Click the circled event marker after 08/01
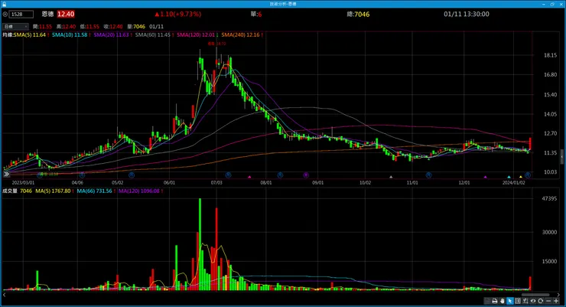Image resolution: width=566 pixels, height=307 pixels. (x=280, y=175)
